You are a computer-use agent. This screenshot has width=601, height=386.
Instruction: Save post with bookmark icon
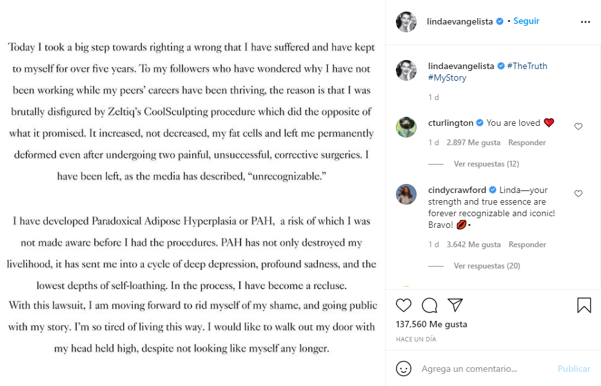[584, 305]
